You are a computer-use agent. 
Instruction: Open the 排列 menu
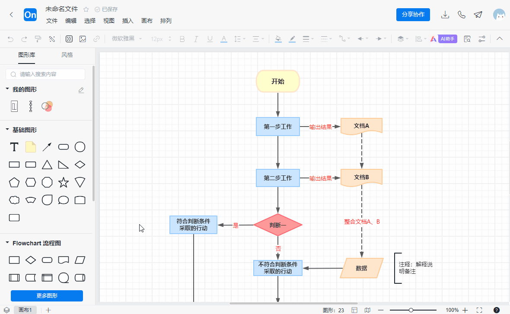(166, 21)
